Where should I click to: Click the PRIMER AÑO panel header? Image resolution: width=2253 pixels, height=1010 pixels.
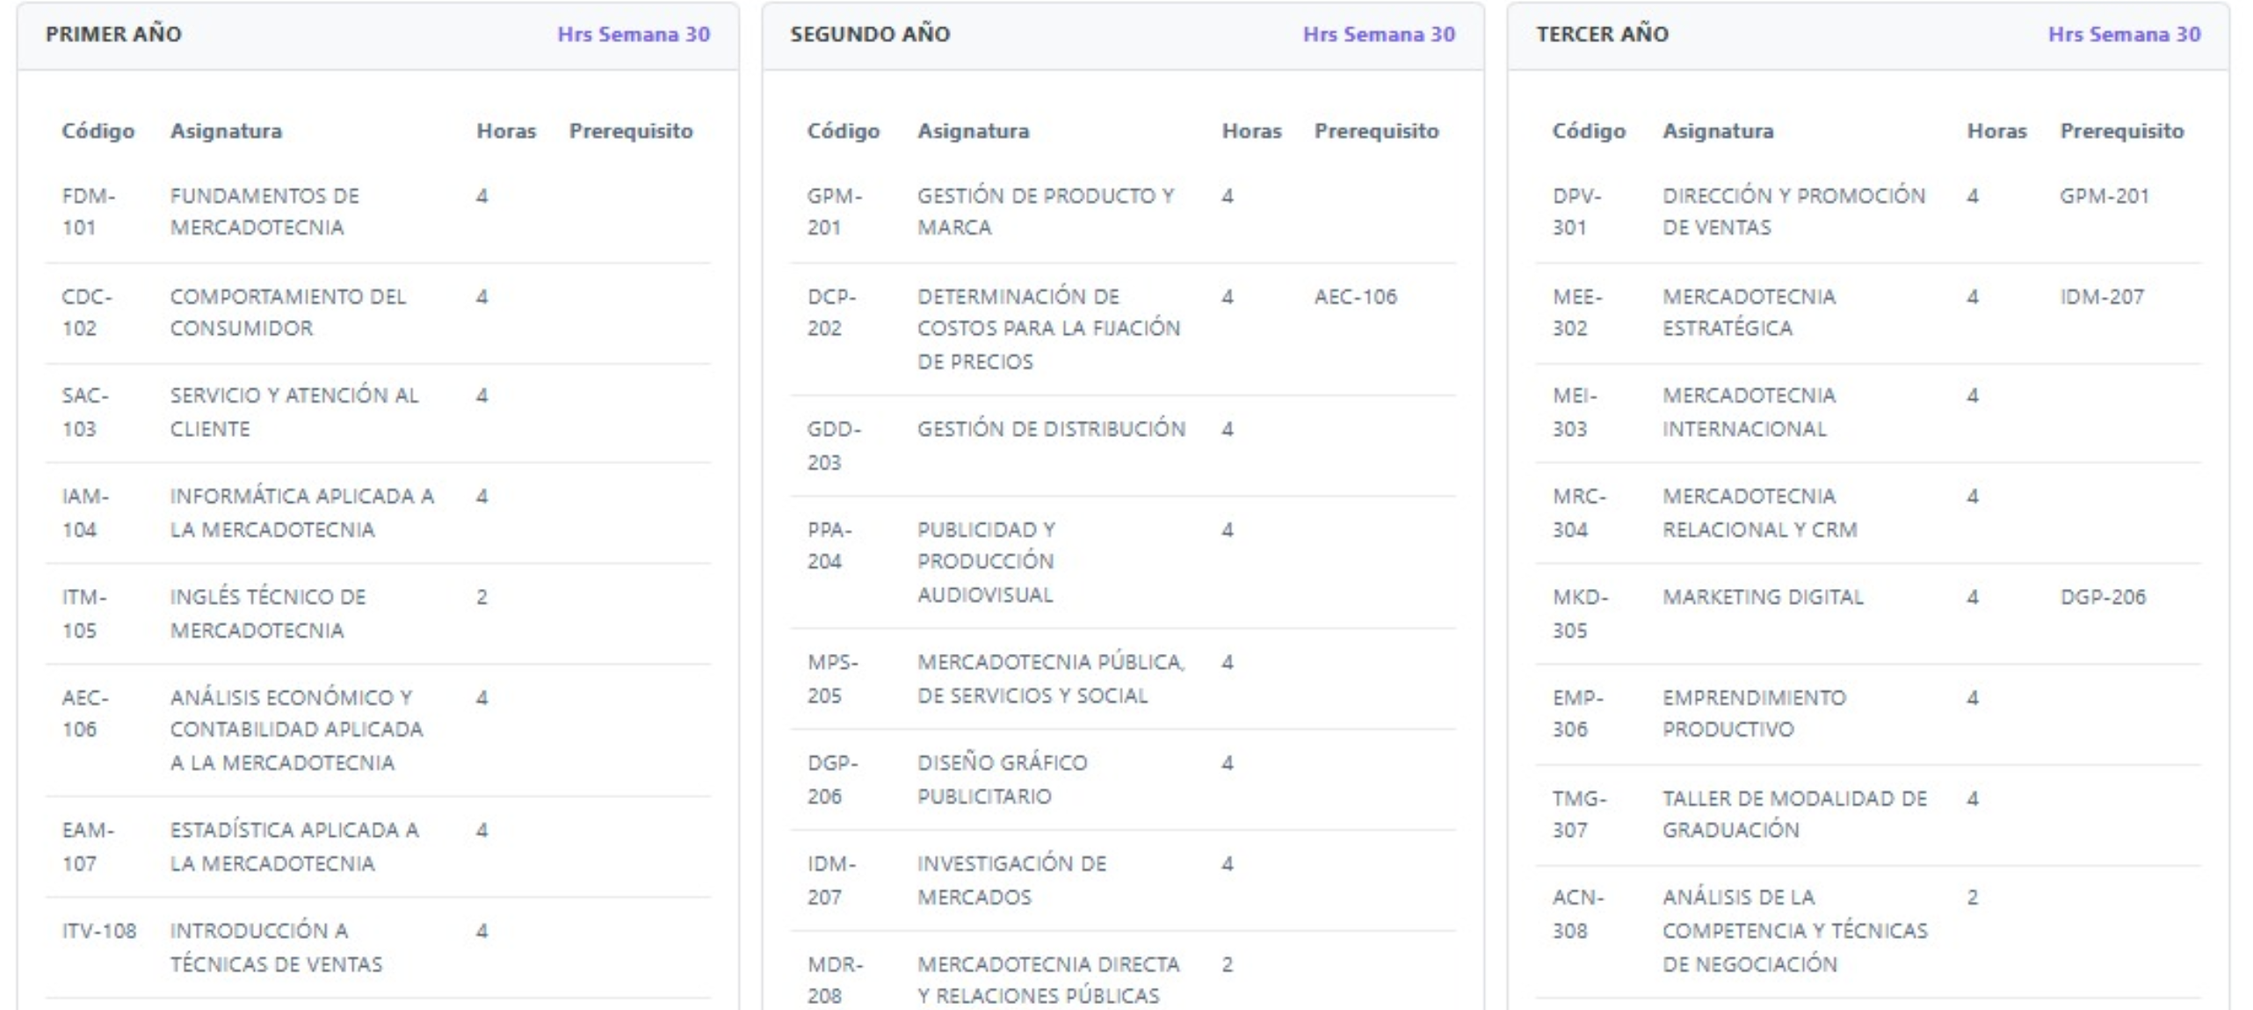[114, 34]
